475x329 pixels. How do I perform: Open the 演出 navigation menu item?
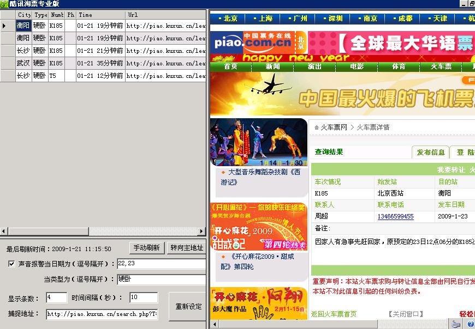point(314,66)
